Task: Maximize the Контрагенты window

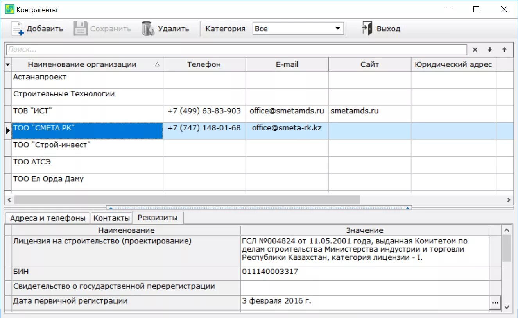Action: pos(476,9)
